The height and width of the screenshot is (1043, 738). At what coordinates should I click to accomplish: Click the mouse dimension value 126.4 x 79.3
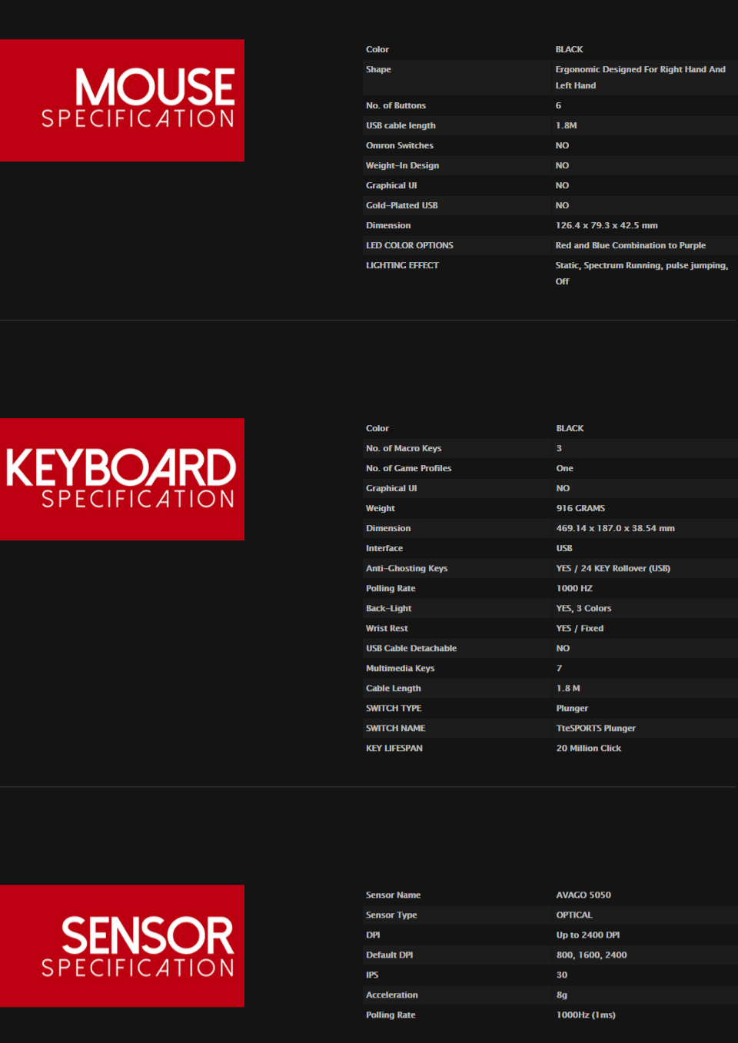607,225
